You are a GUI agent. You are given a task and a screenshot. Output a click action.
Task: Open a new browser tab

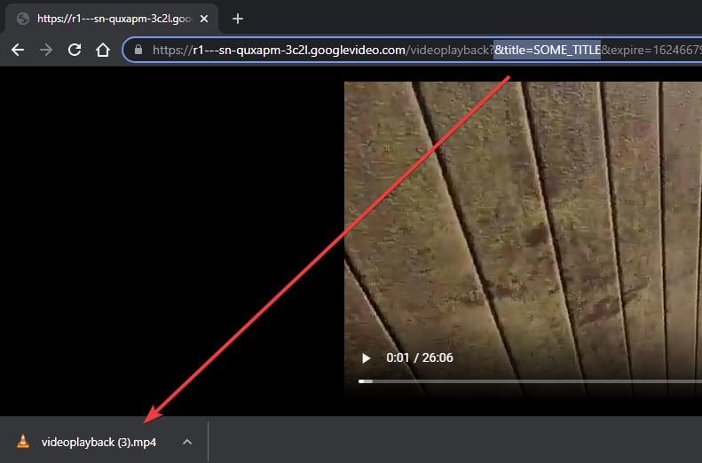(238, 19)
